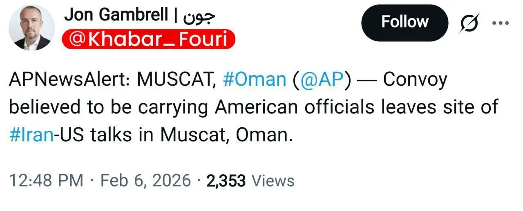Open Jon Gambrell's profile picture
This screenshot has width=523, height=211.
coord(32,28)
